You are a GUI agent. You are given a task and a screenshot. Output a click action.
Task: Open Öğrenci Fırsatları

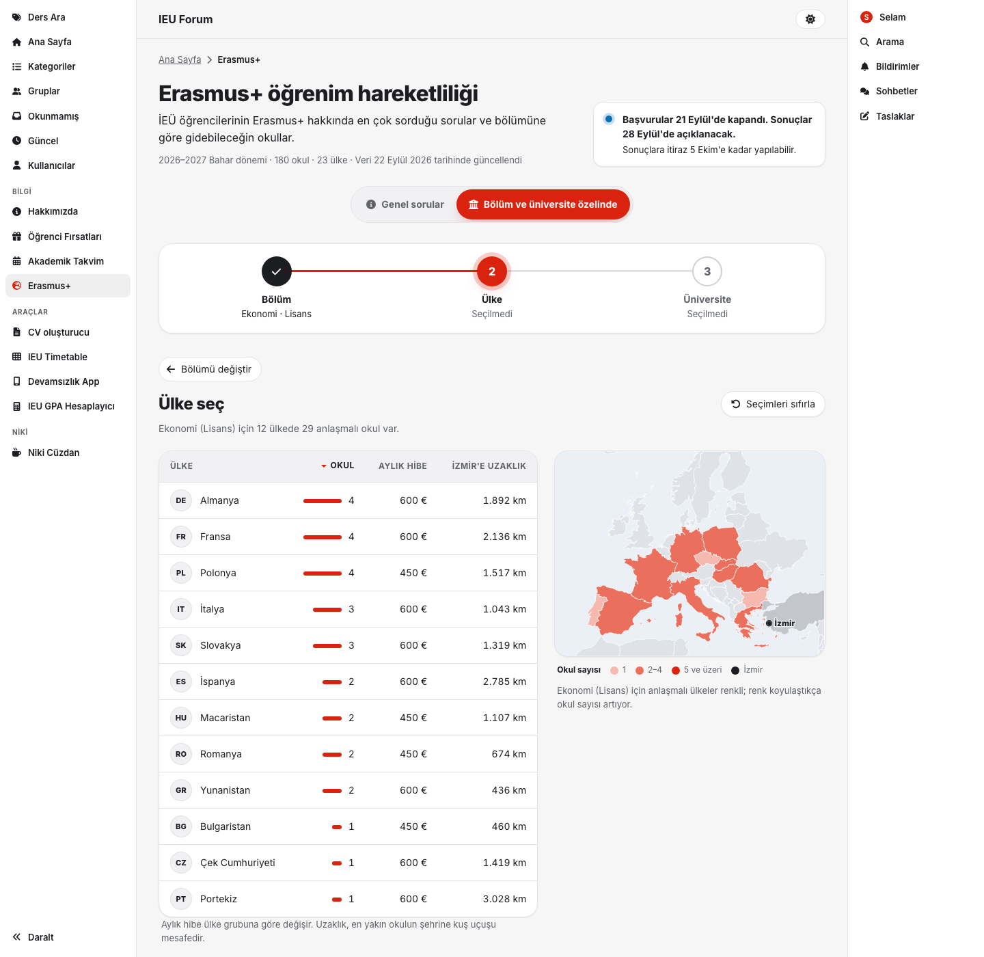click(68, 237)
